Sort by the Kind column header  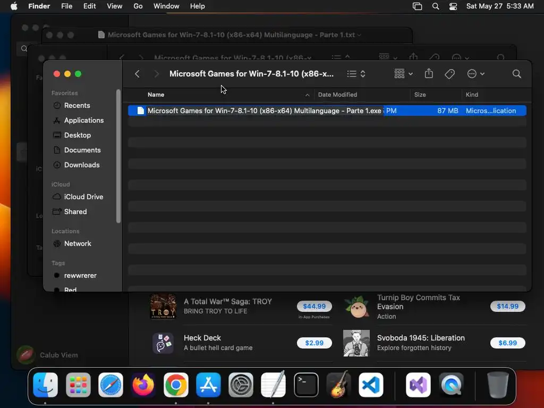tap(472, 95)
